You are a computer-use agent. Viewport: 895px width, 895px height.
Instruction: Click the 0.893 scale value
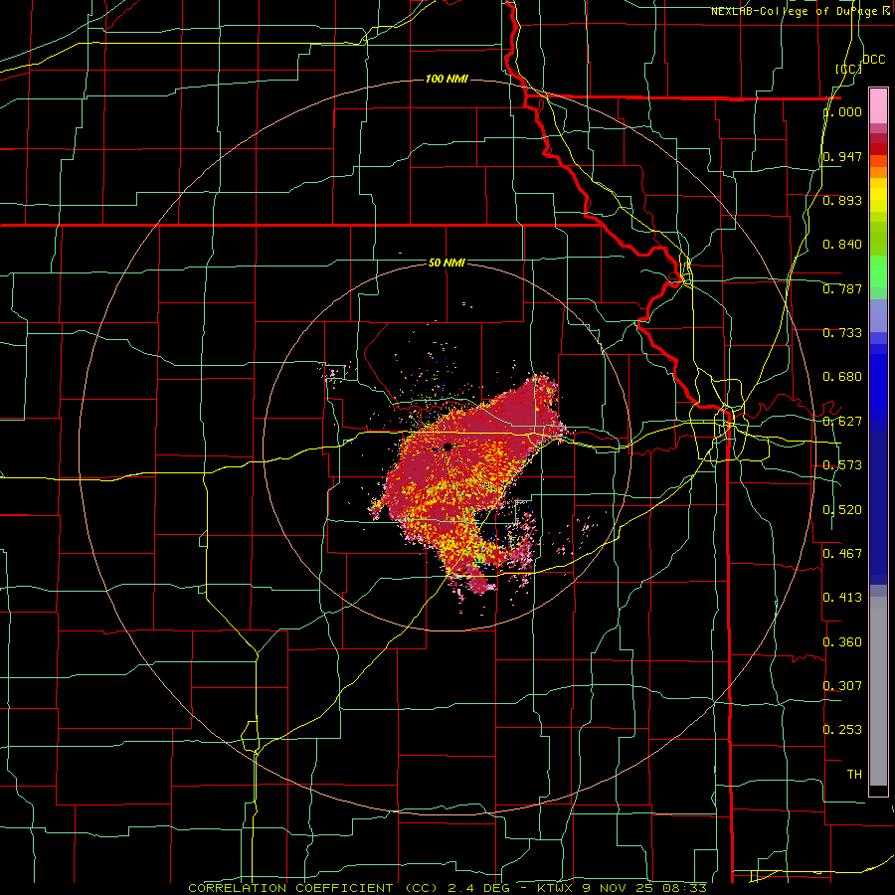point(842,200)
